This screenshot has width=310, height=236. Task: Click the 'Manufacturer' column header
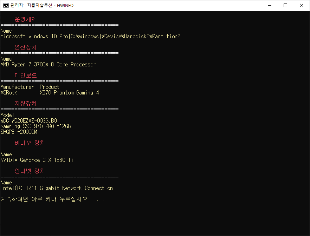coord(17,87)
